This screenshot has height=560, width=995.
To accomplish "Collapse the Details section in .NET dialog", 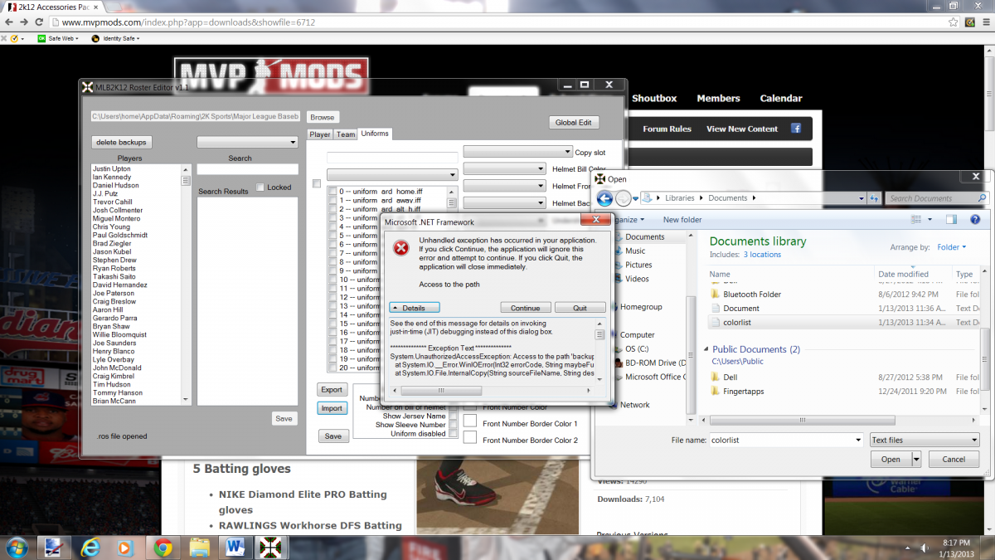I will (414, 308).
